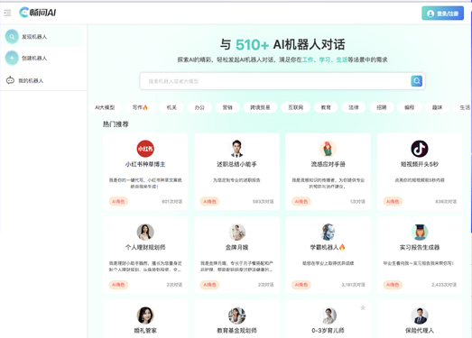Collapse the sidebar with the menu icon
Image resolution: width=472 pixels, height=338 pixels.
pyautogui.click(x=7, y=13)
